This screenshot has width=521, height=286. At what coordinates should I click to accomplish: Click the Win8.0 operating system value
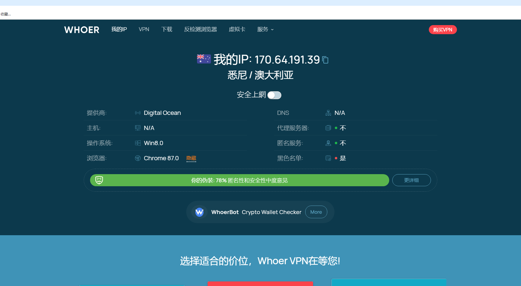click(x=154, y=143)
